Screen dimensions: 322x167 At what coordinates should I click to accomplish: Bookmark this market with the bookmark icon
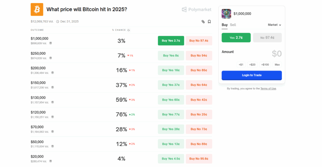tap(209, 22)
